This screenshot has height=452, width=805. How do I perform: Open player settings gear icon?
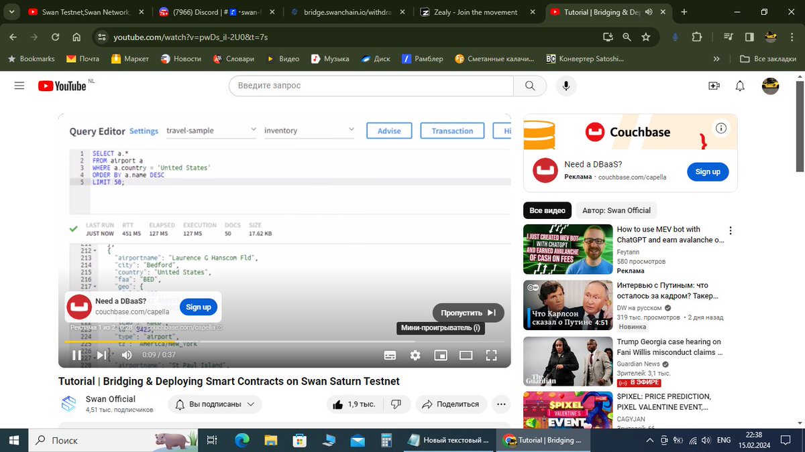click(x=415, y=355)
